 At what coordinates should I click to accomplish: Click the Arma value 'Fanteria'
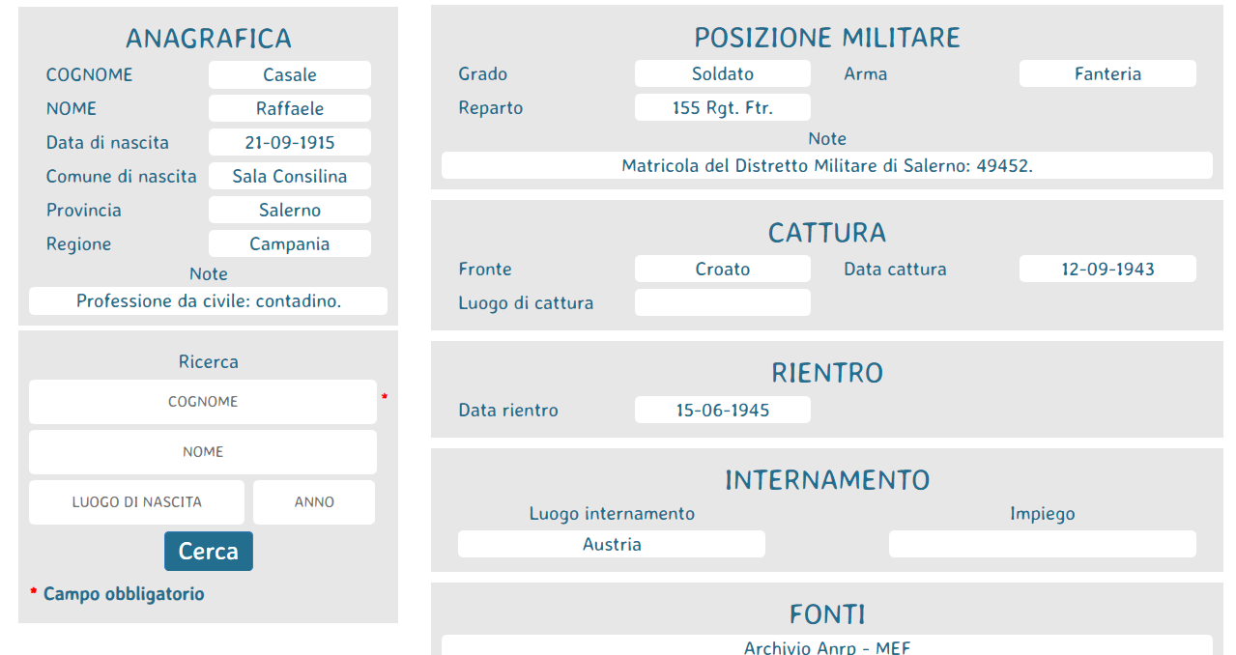[x=1107, y=73]
